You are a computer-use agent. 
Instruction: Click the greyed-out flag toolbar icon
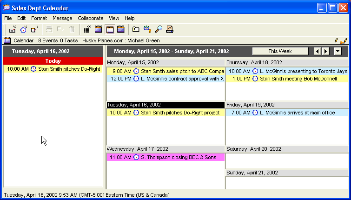pos(60,29)
